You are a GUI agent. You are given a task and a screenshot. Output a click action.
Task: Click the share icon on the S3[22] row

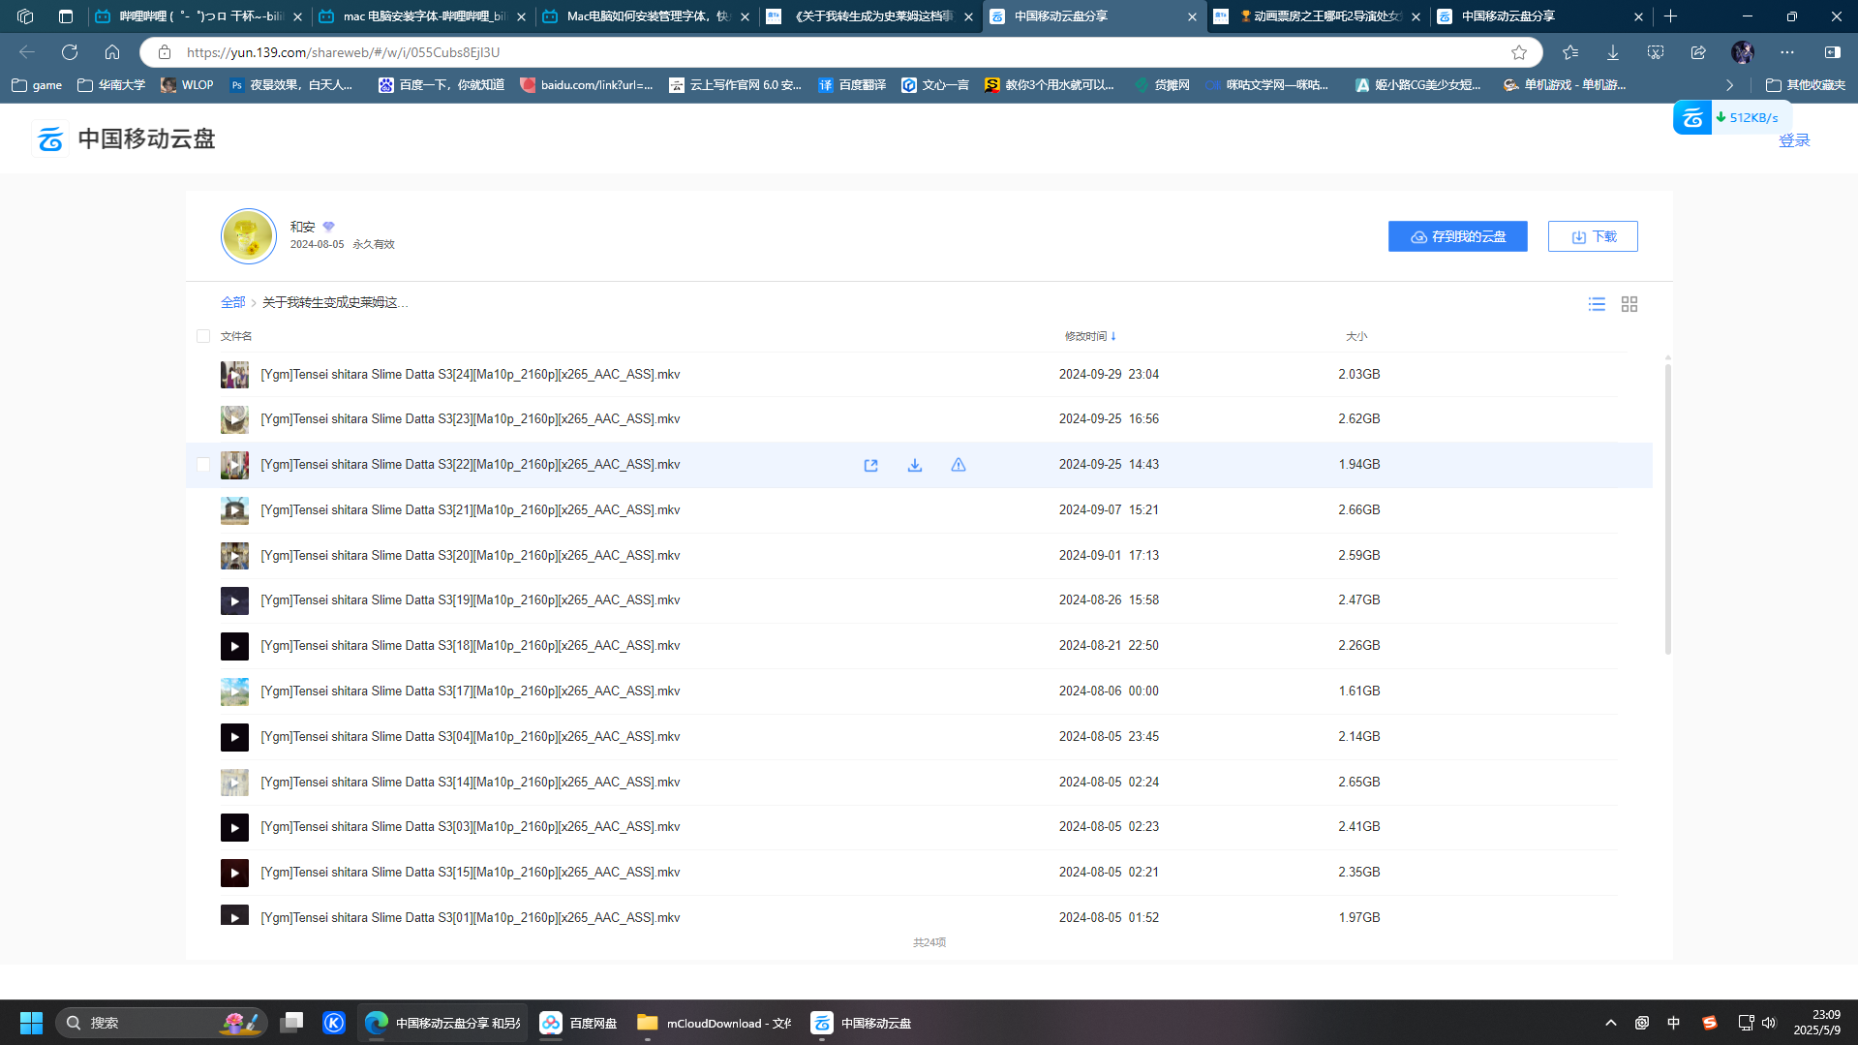coord(870,466)
